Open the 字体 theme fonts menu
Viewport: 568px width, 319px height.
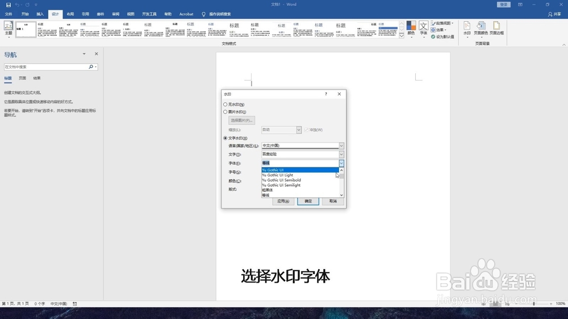[423, 30]
